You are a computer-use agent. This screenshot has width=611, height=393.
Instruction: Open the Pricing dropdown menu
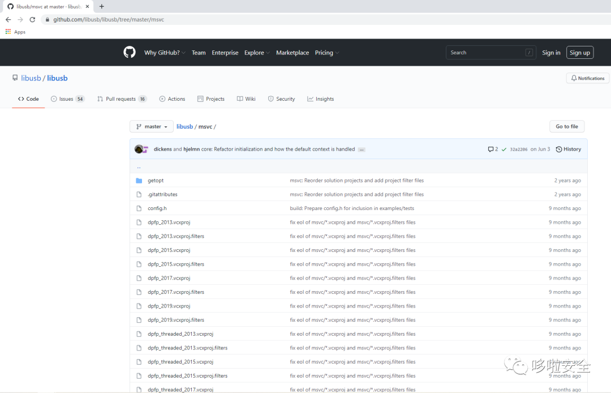click(326, 53)
